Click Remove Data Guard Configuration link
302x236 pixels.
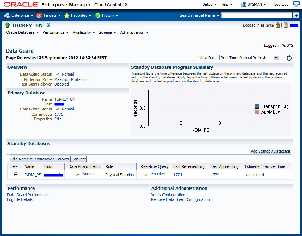tap(180, 200)
